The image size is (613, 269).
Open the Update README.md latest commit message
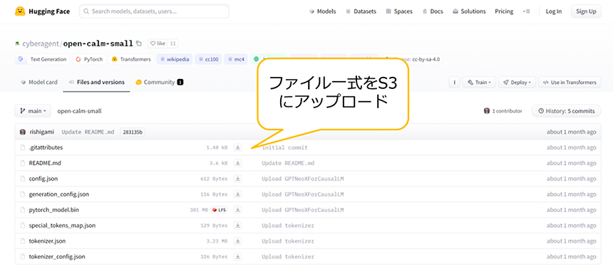[x=88, y=132]
